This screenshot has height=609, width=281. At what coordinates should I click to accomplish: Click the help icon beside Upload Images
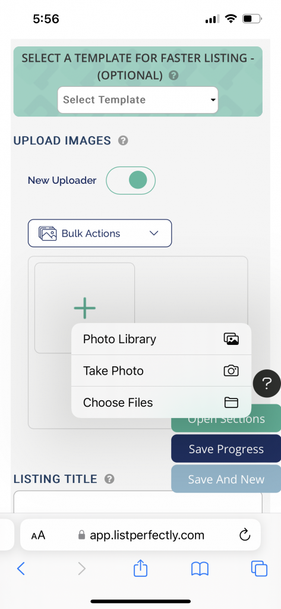[123, 140]
